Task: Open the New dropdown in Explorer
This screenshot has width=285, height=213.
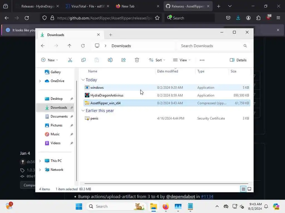Action: [x=50, y=60]
